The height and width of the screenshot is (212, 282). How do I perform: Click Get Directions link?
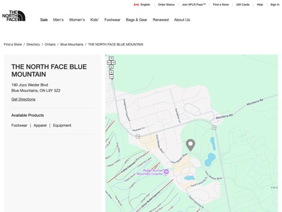pyautogui.click(x=23, y=100)
